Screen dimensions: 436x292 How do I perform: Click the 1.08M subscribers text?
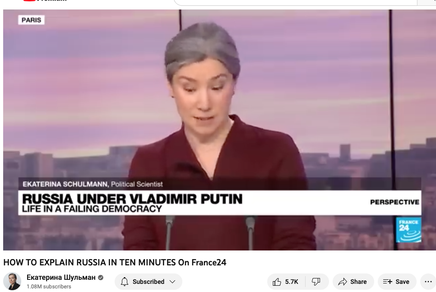[49, 287]
